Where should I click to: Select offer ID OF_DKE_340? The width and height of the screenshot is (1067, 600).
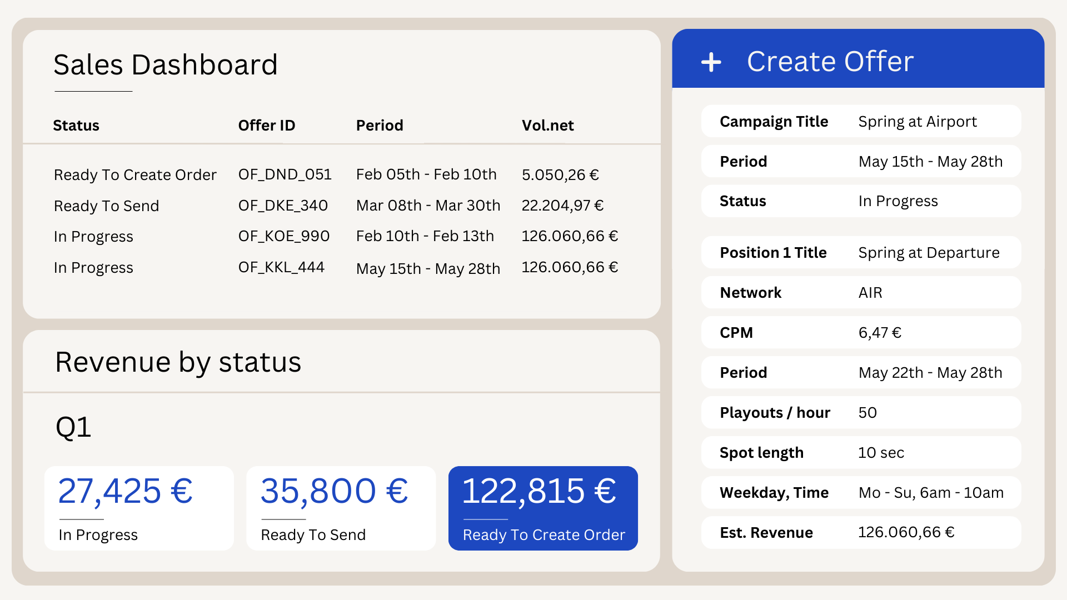(x=283, y=206)
